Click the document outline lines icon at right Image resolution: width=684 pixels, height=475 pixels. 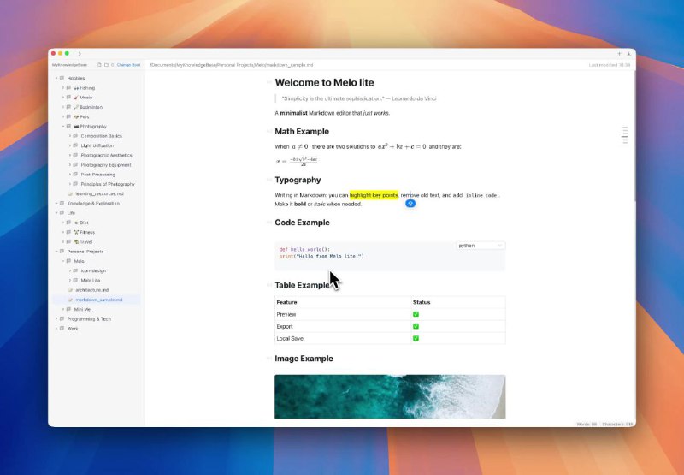click(625, 134)
